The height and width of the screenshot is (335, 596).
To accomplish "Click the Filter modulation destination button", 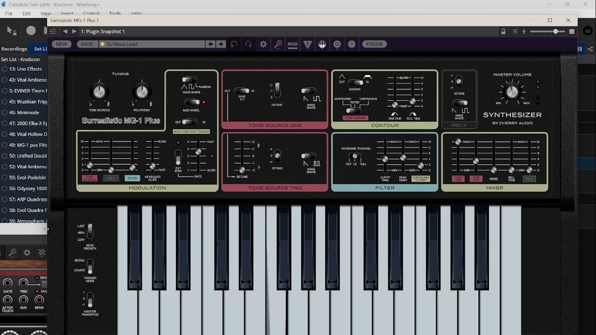I will point(132,178).
